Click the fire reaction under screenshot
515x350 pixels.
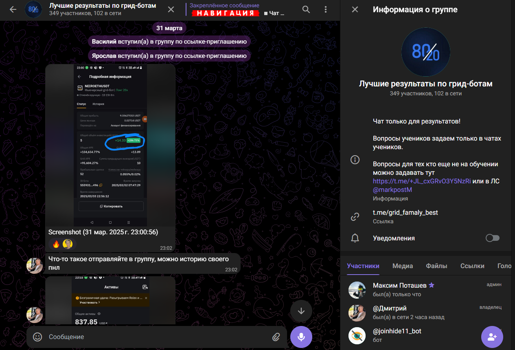coord(56,244)
